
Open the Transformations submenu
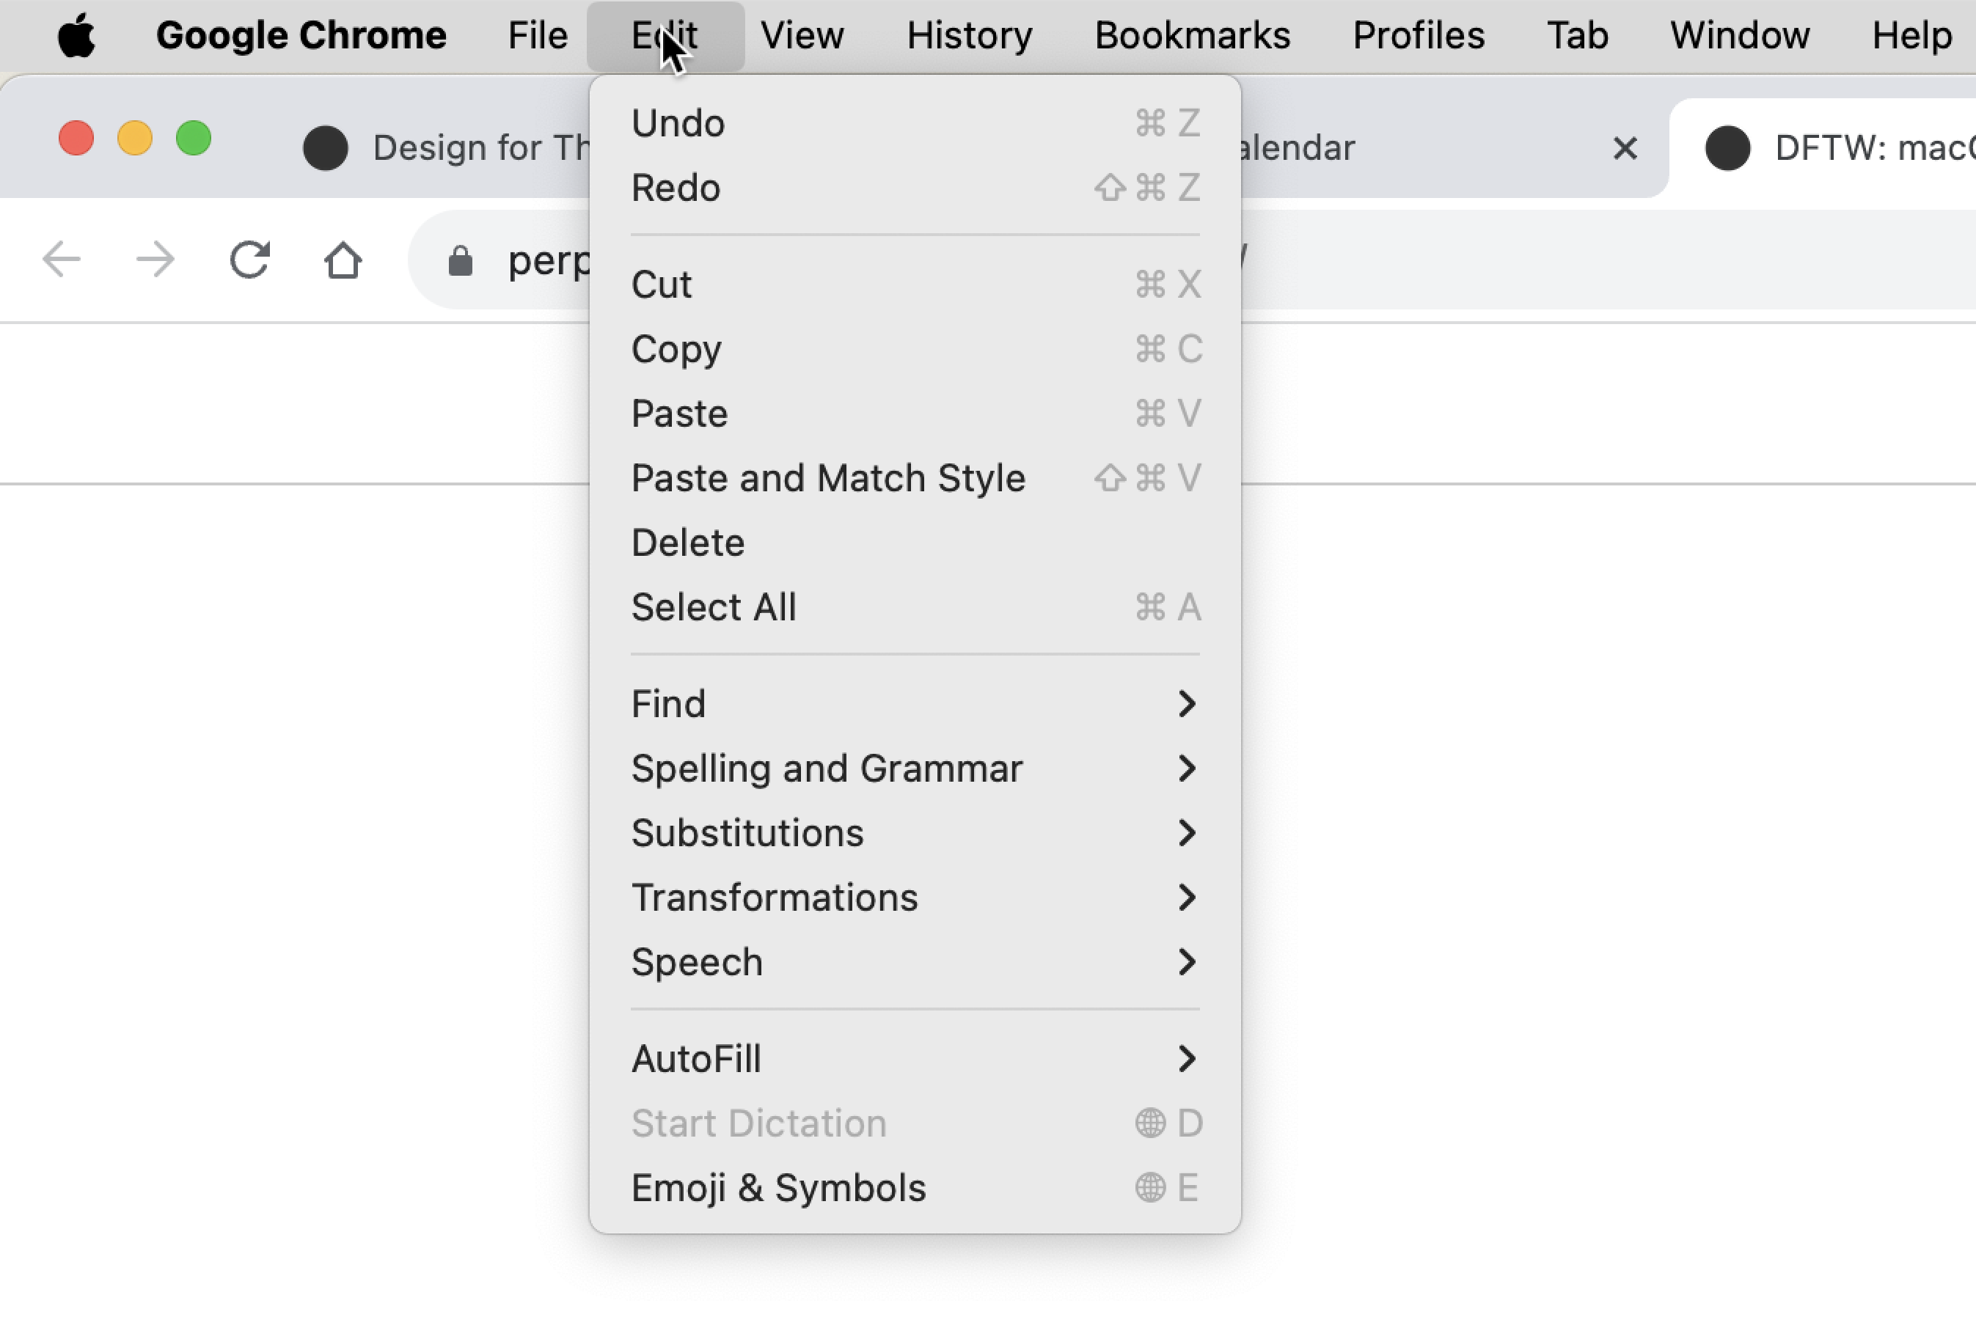(914, 898)
